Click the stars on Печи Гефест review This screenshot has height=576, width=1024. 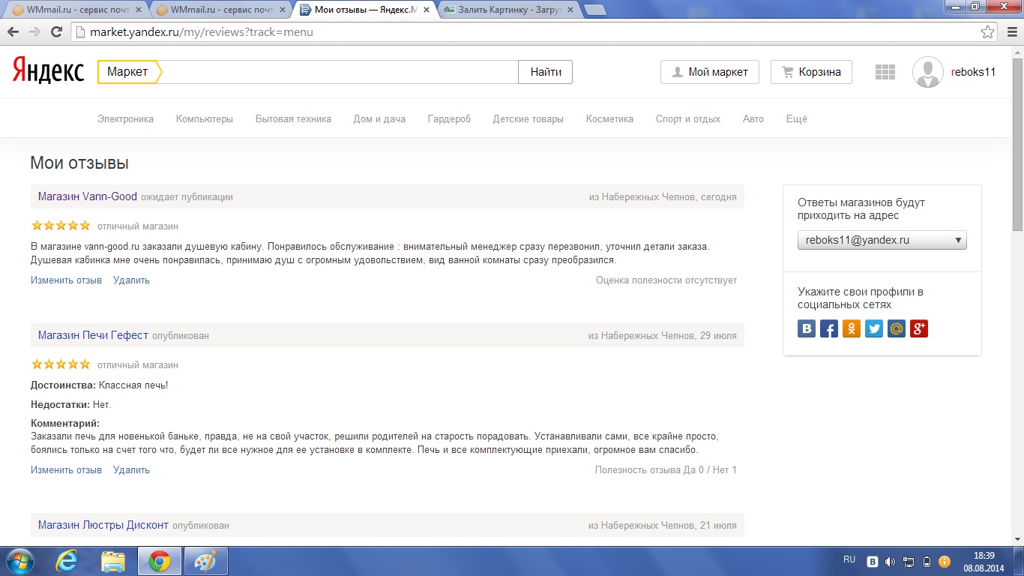point(61,364)
